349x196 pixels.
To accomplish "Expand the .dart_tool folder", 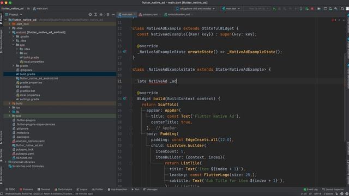I will pos(9,24).
